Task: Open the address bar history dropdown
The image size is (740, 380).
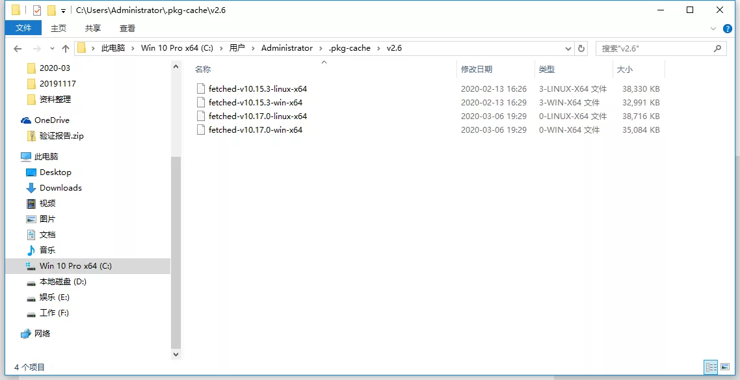Action: (x=568, y=48)
